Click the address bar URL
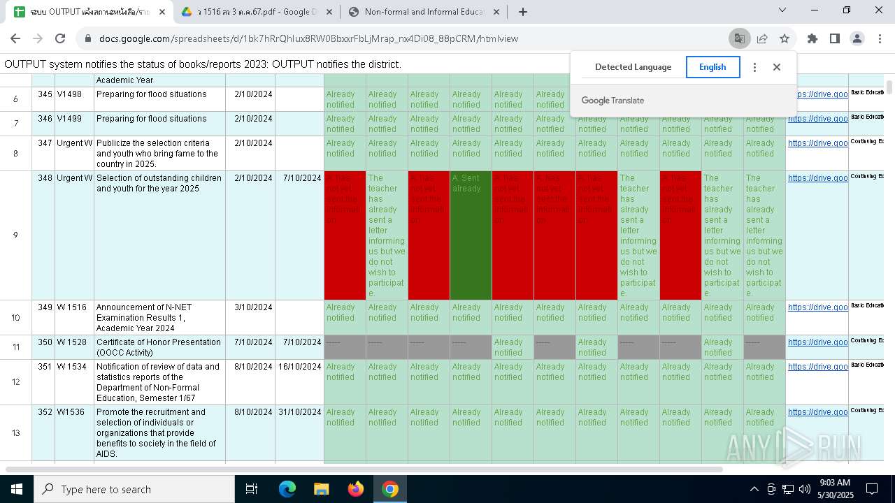 pos(308,38)
